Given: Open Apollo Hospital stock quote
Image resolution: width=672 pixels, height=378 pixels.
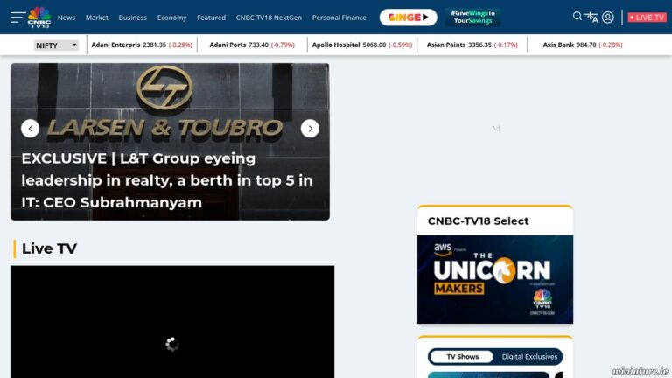Looking at the screenshot, I should 362,45.
